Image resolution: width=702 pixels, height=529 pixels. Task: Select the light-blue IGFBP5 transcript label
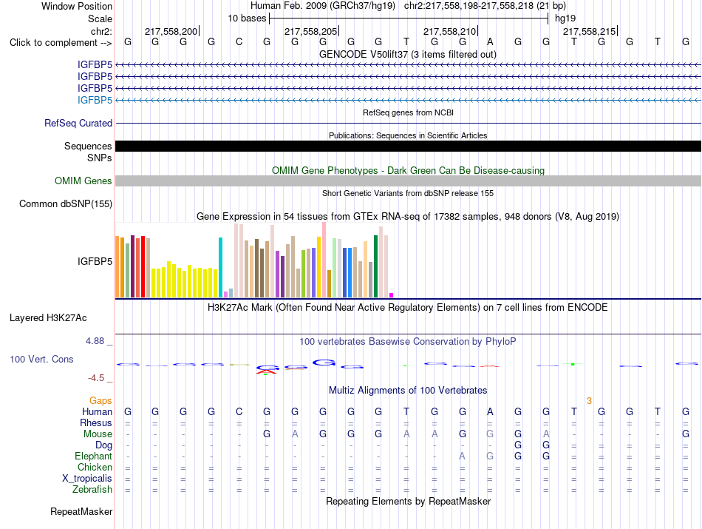click(x=95, y=100)
